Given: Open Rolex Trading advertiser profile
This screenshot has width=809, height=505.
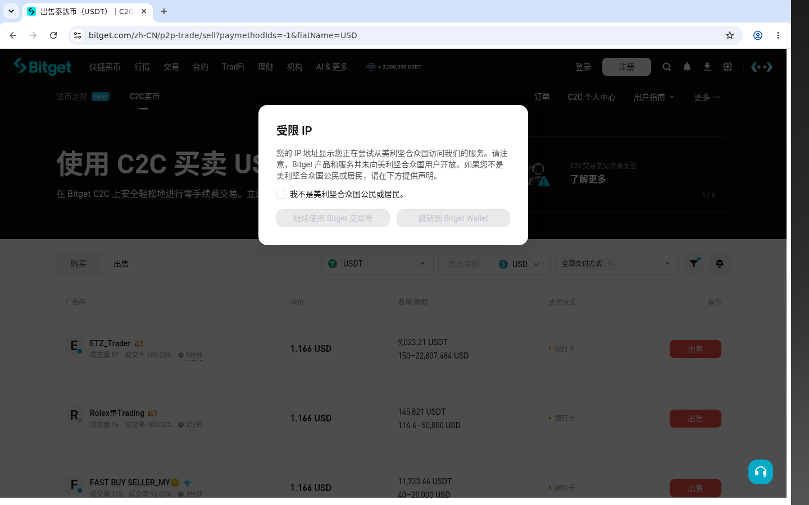Looking at the screenshot, I should click(x=117, y=413).
